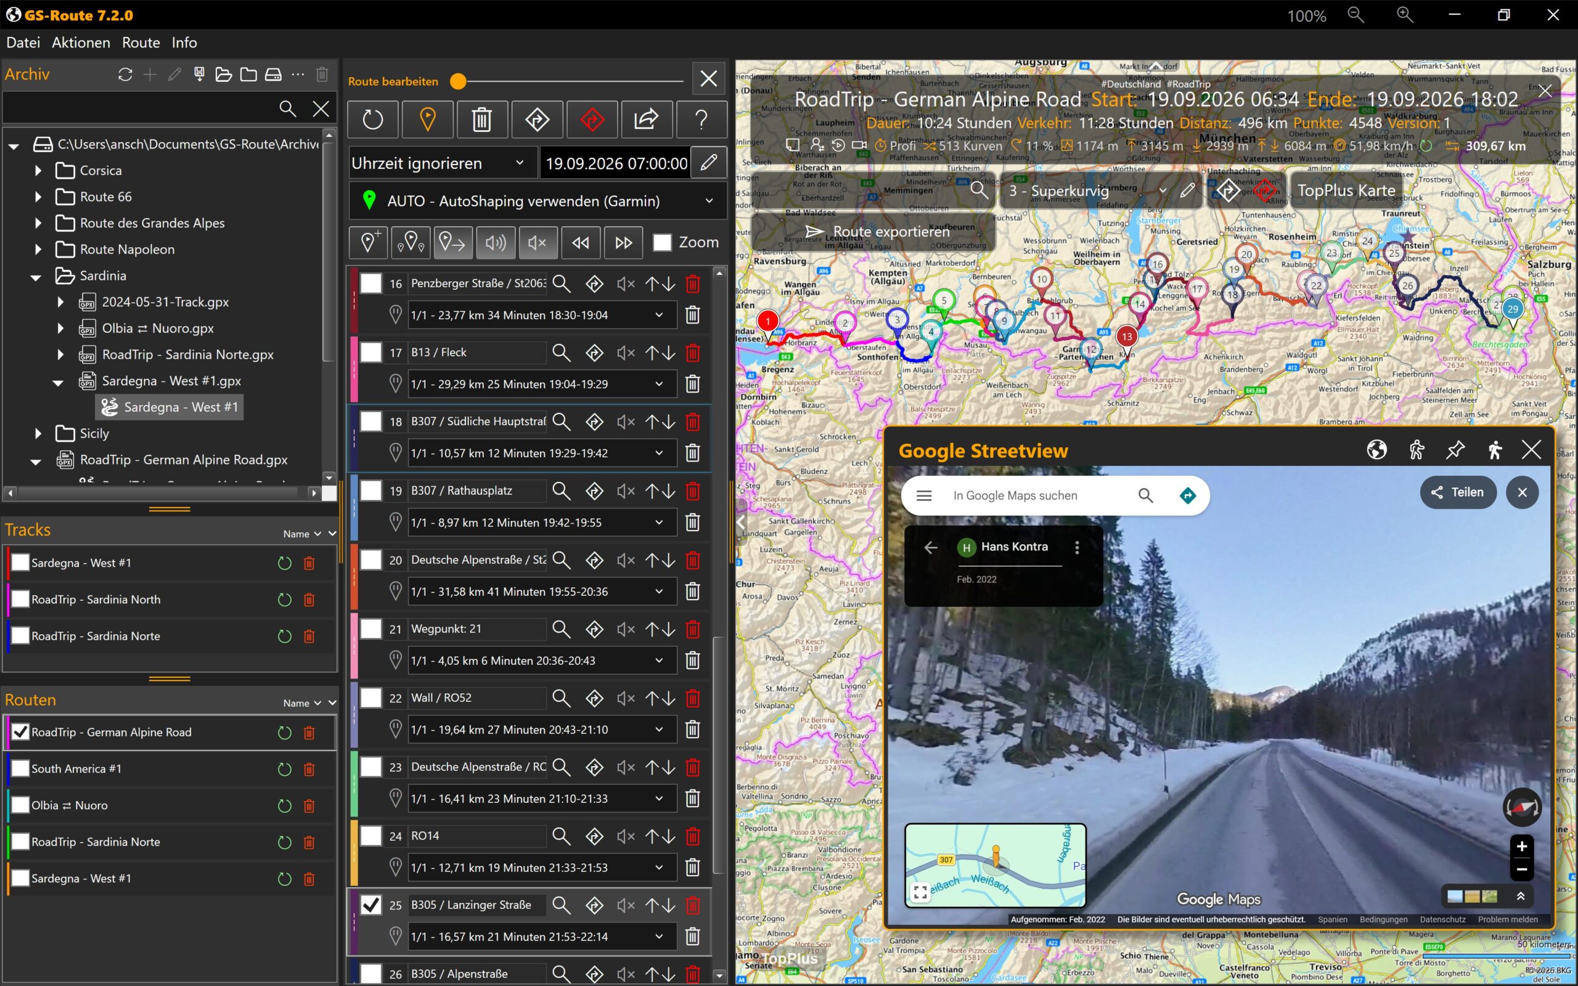Click red delete icon for waypoint 19 B307 / Rathausplatz
Screen dimensions: 1578x986
692,491
